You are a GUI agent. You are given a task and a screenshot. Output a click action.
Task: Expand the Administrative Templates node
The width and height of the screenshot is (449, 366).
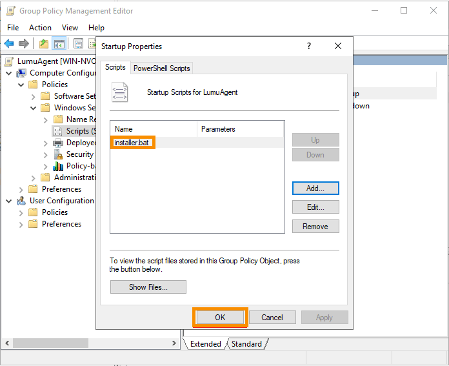tap(33, 178)
